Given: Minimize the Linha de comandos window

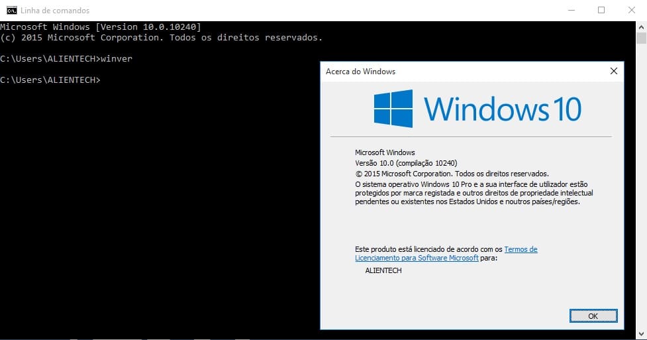Looking at the screenshot, I should pos(572,10).
